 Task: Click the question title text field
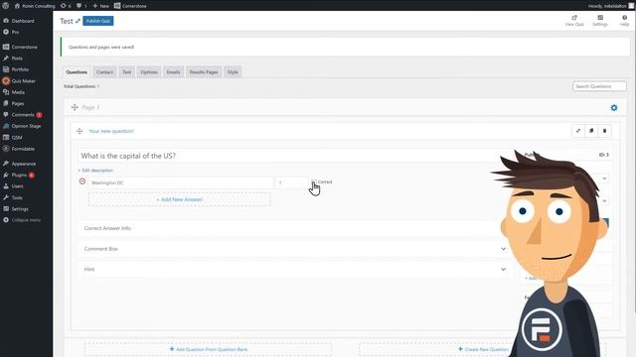292,156
